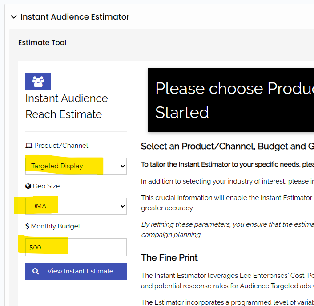Click the arrow on the Geo Size select

tap(123, 206)
